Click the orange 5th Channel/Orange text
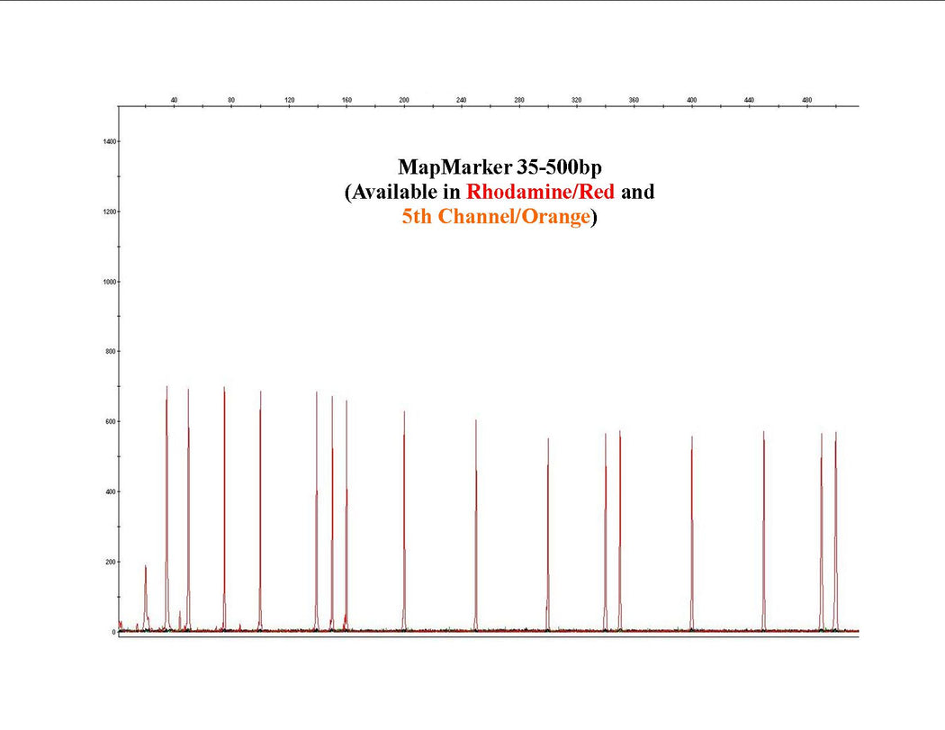 click(496, 217)
